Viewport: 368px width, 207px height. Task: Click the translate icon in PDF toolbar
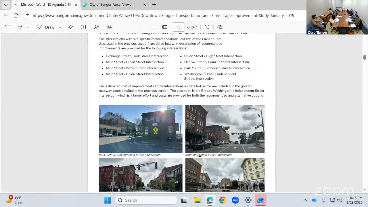click(x=109, y=27)
